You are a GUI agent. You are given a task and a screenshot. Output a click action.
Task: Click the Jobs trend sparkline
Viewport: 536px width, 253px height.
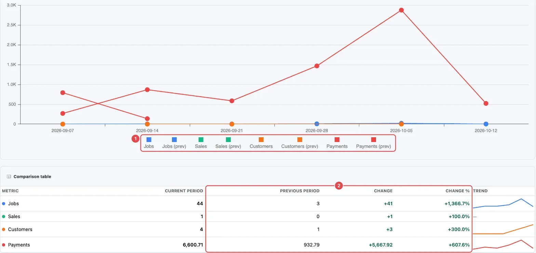pos(503,203)
